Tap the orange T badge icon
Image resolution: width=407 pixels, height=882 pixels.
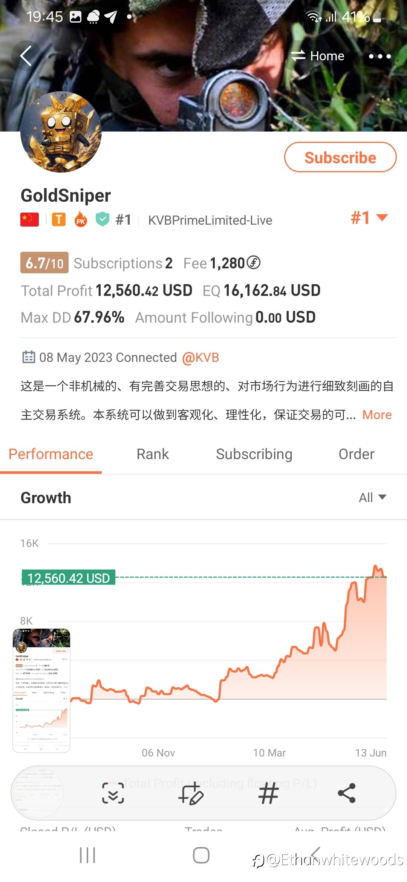coord(58,219)
